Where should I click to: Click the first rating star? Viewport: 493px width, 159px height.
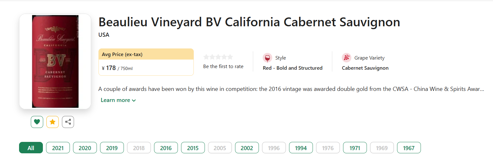[x=206, y=57]
